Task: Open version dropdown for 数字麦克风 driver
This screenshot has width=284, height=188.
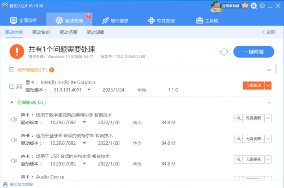Action: pyautogui.click(x=84, y=122)
